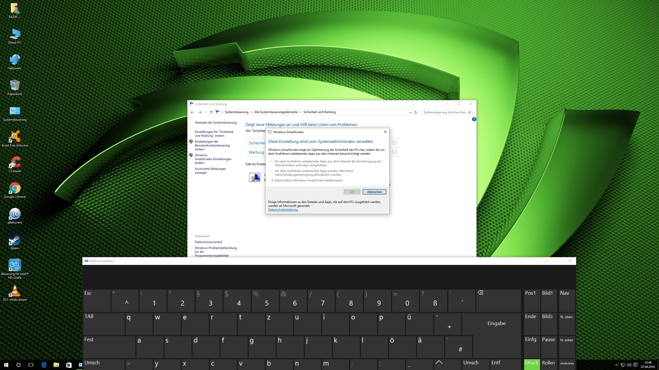The height and width of the screenshot is (370, 659).
Task: Click the Control Panel help question mark icon
Action: coord(474,119)
